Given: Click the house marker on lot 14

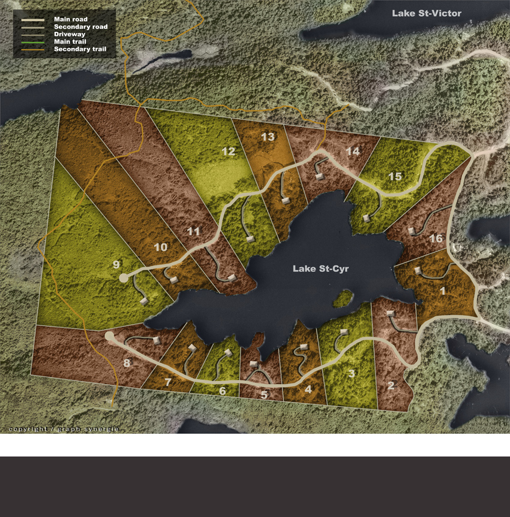Looking at the screenshot, I should tap(320, 177).
